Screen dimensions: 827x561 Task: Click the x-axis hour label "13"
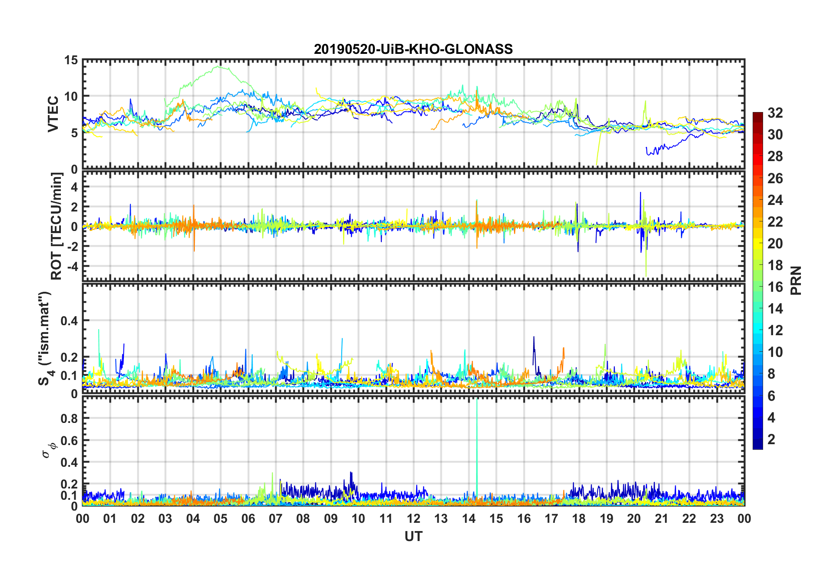point(441,518)
